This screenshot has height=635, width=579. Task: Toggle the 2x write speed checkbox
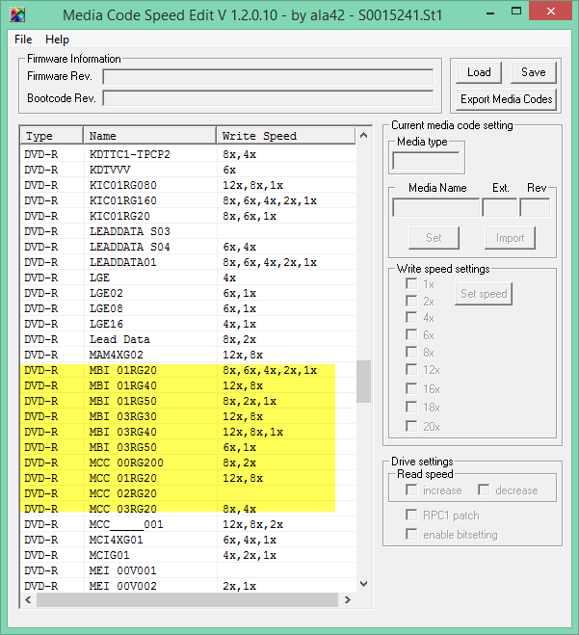tap(411, 301)
